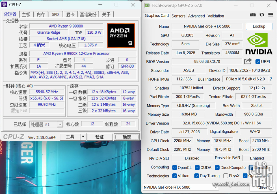Click the Bandwidth value 960.0 GB/s
Screen dimensions: 277x194
(x=254, y=114)
